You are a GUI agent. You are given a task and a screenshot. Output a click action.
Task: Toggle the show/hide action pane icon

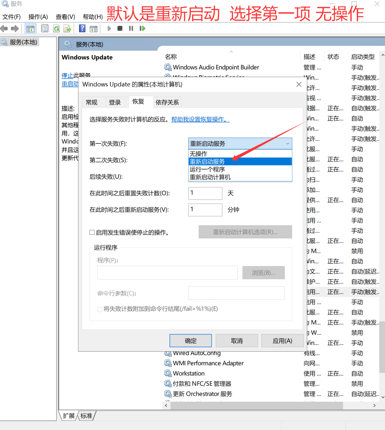click(94, 28)
